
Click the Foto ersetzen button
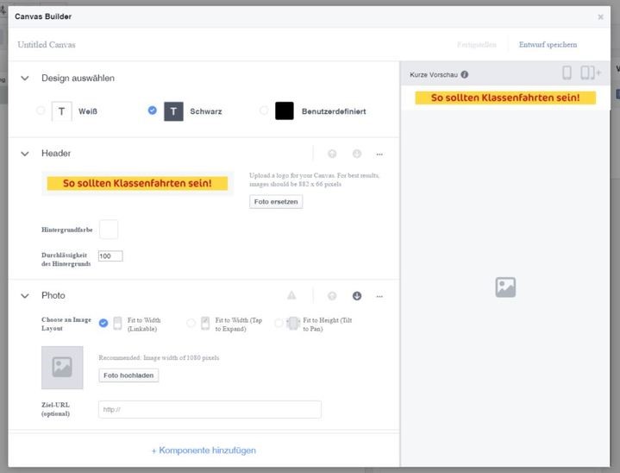pos(276,202)
